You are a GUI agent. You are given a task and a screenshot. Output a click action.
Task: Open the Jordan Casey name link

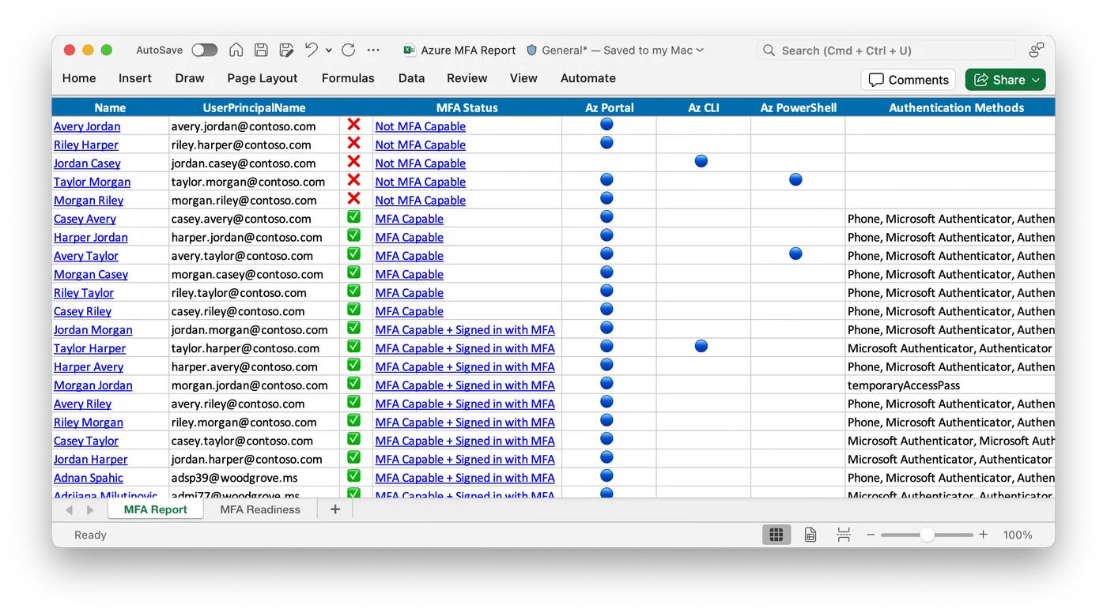click(x=87, y=163)
